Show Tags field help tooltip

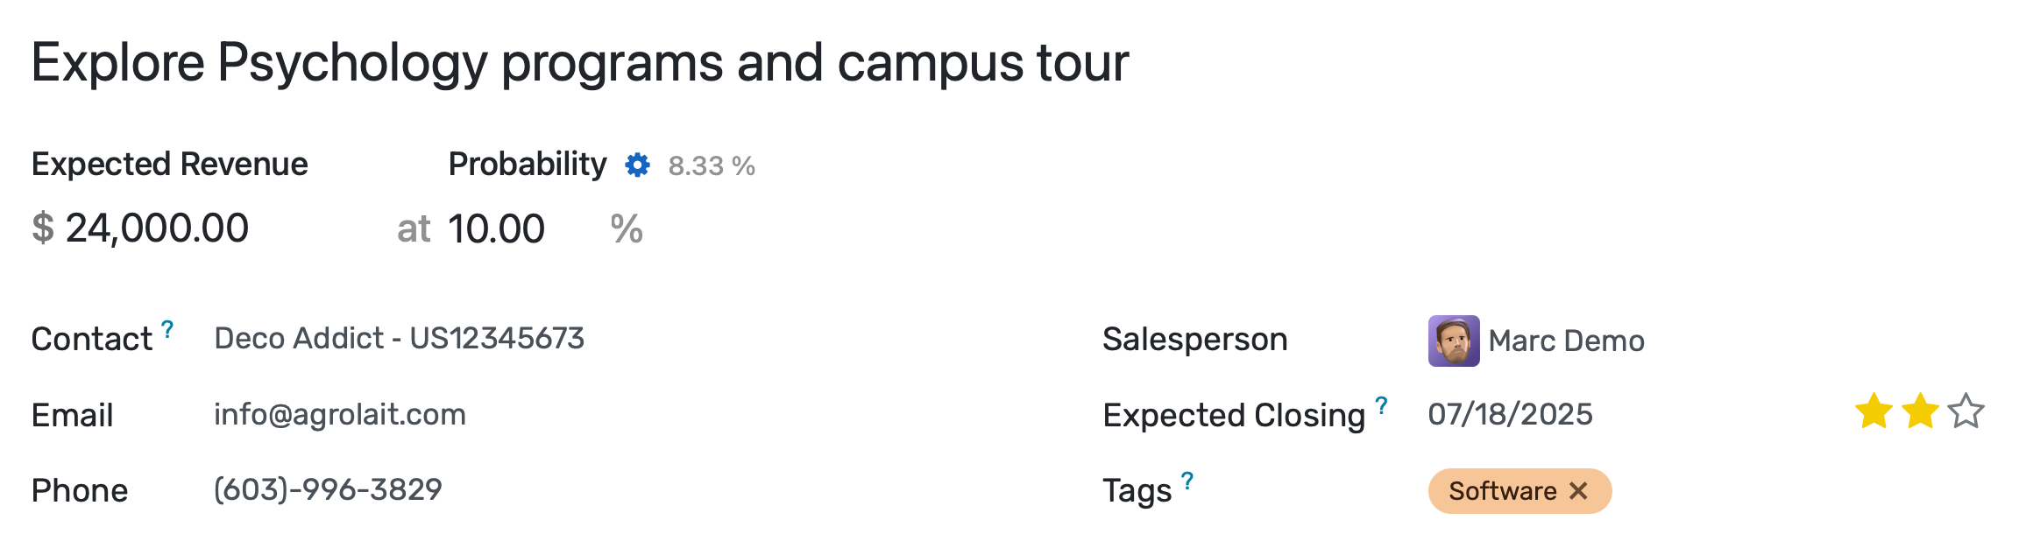click(1187, 481)
